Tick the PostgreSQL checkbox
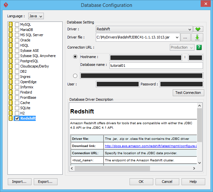Viewport: 213px width, 192px height. (x=17, y=61)
